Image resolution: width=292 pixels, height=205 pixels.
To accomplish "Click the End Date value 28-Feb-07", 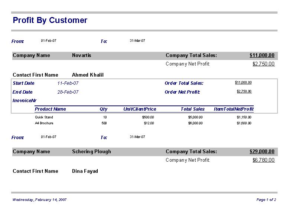I will (x=68, y=92).
